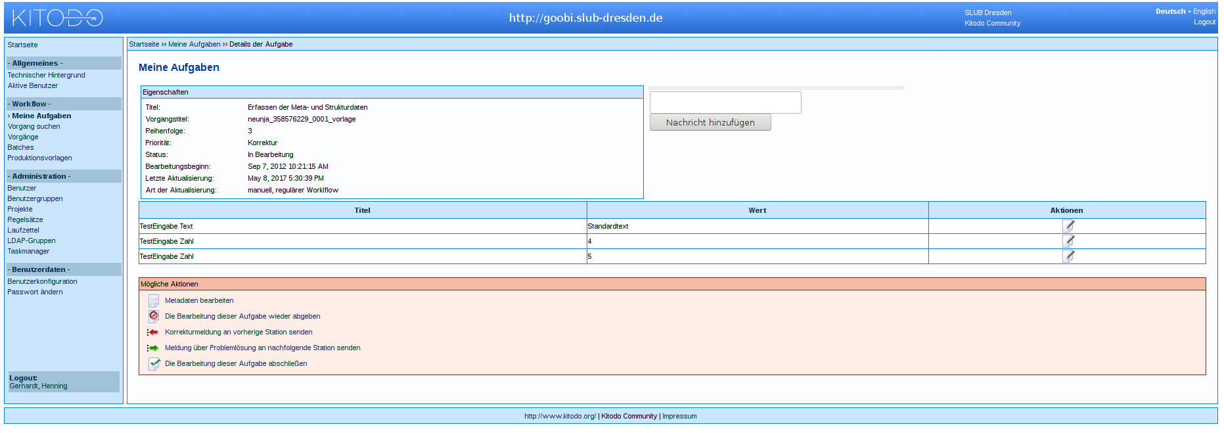Click header URL goobi.slub-dresden.de

pyautogui.click(x=585, y=18)
